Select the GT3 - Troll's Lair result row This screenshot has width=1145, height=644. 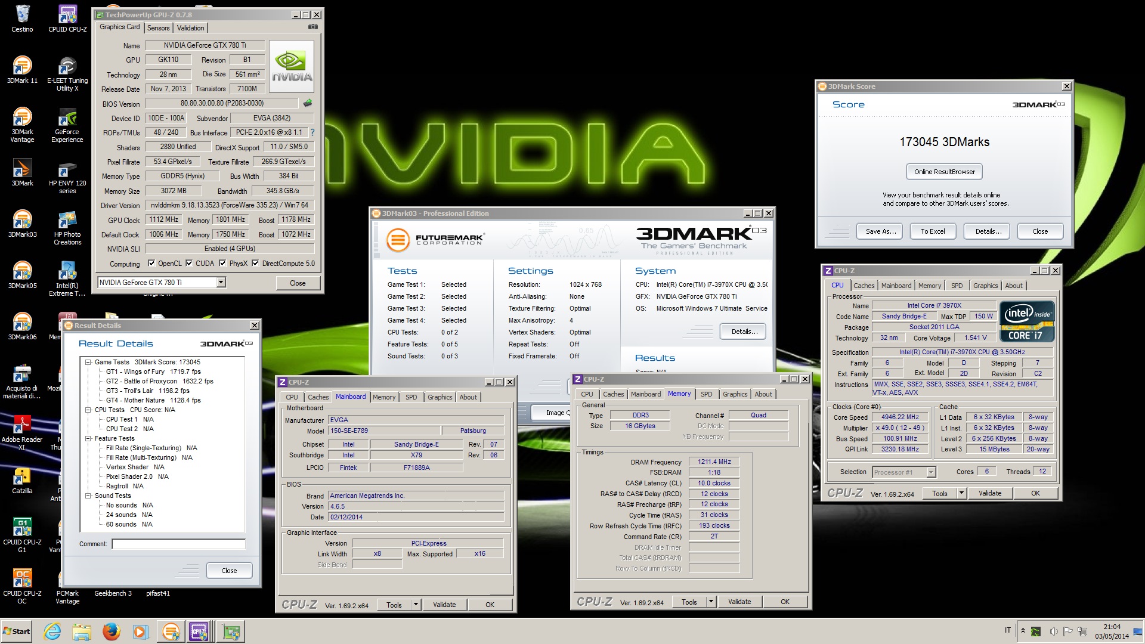[x=147, y=391]
